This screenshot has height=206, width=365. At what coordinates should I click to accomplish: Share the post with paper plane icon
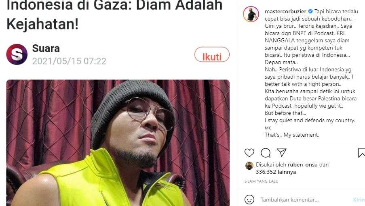(x=282, y=152)
